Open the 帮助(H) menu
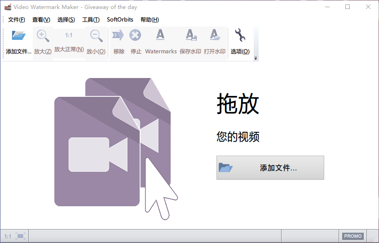 coord(150,20)
